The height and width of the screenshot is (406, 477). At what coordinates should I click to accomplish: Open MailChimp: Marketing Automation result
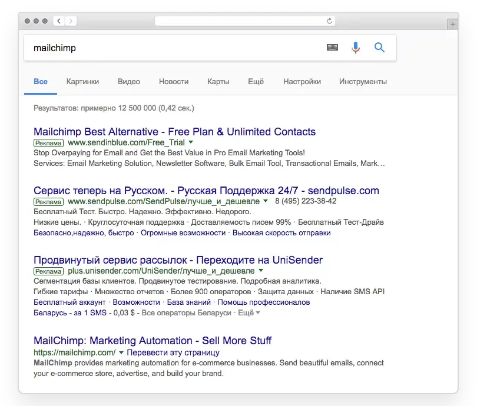point(153,341)
